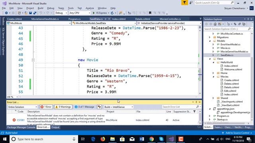Screen dimensions: 255x143
Task: Select appsettings.json in Solution Explorer
Action: 226,108
